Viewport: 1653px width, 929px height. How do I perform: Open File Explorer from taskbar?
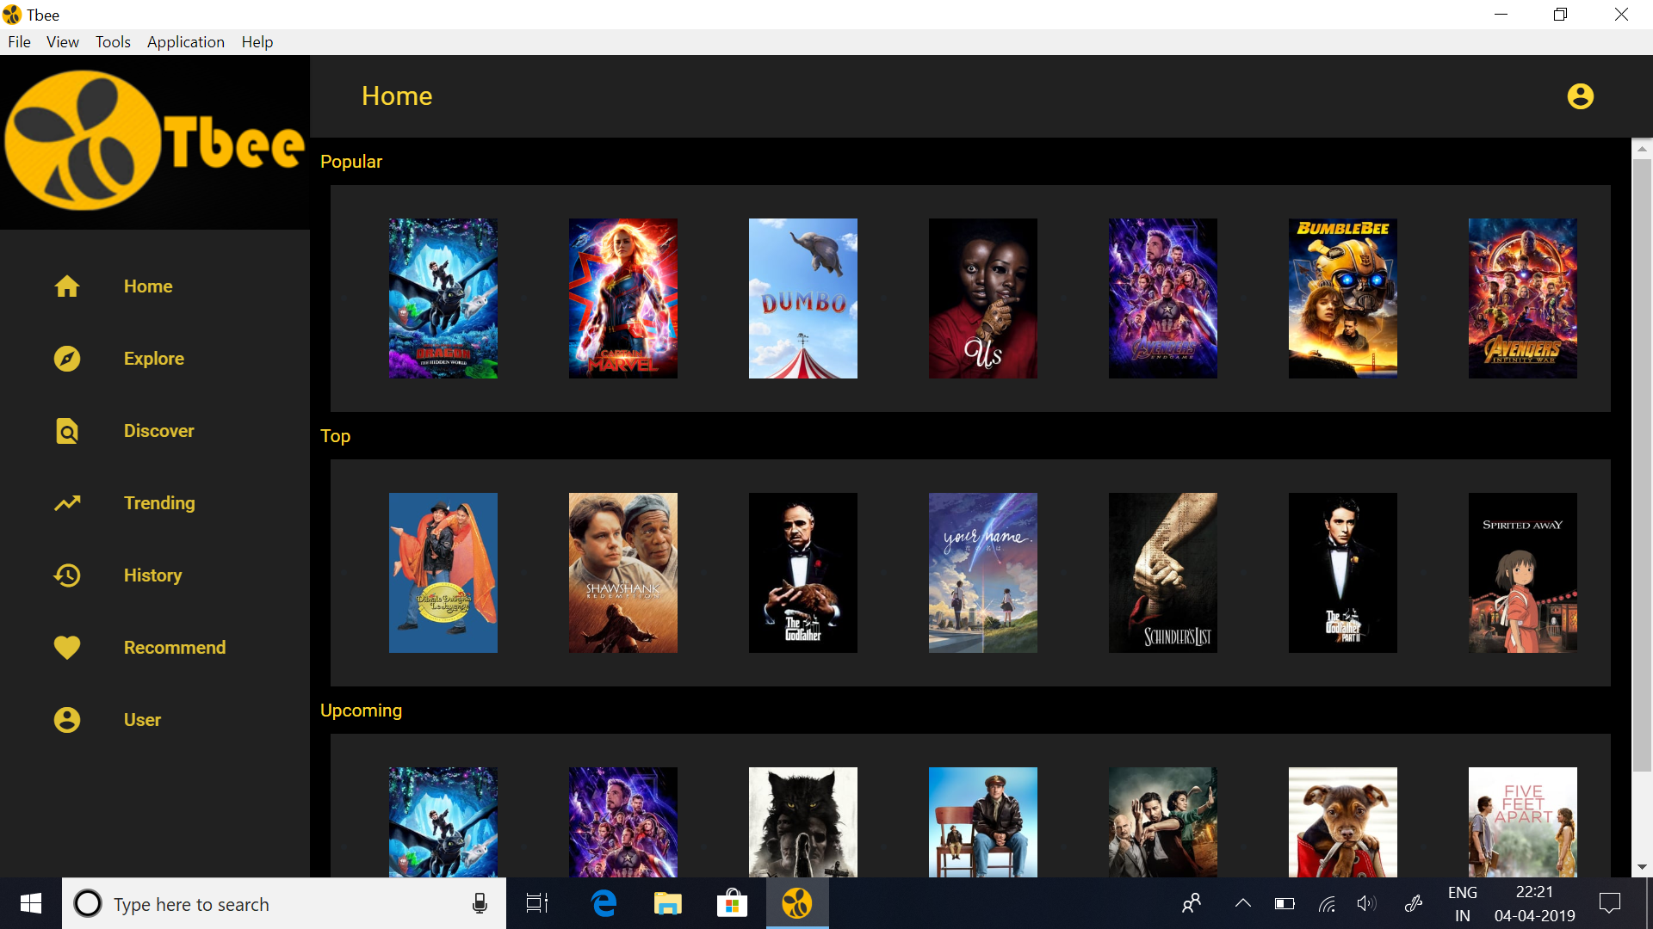668,903
